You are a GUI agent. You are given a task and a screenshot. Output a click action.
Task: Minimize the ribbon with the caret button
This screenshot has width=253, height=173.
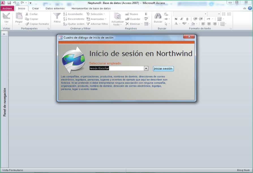tap(245, 8)
